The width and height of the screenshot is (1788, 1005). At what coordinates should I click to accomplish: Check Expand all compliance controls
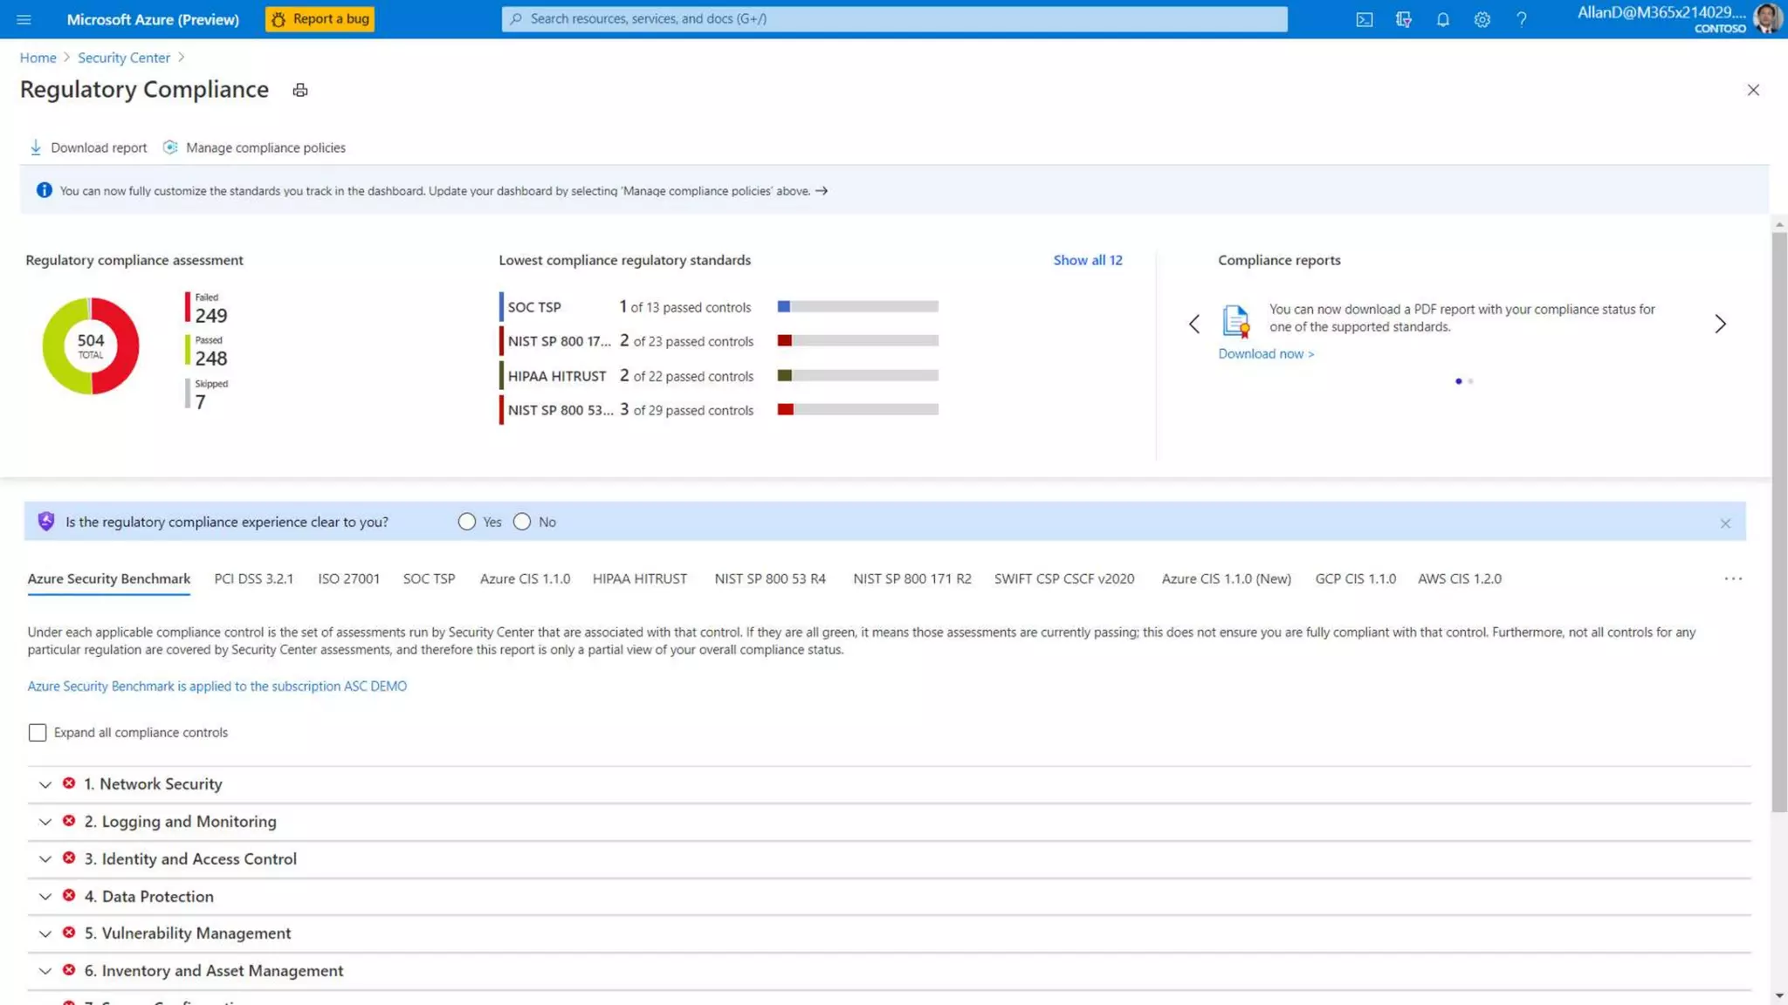tap(38, 732)
